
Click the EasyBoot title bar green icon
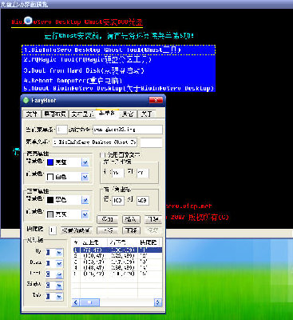[x=26, y=100]
